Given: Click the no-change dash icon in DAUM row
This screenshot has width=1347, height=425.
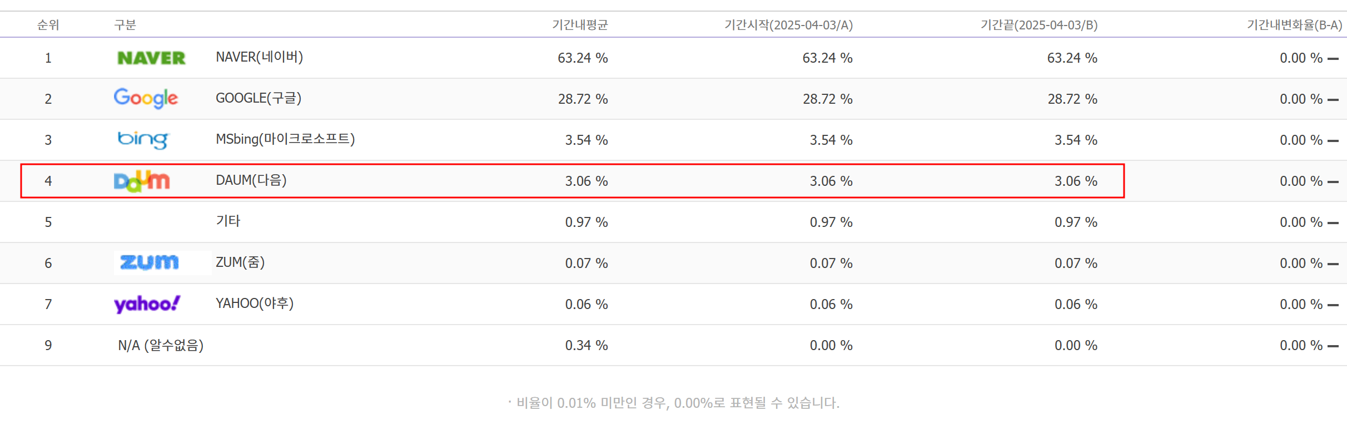Looking at the screenshot, I should 1333,182.
